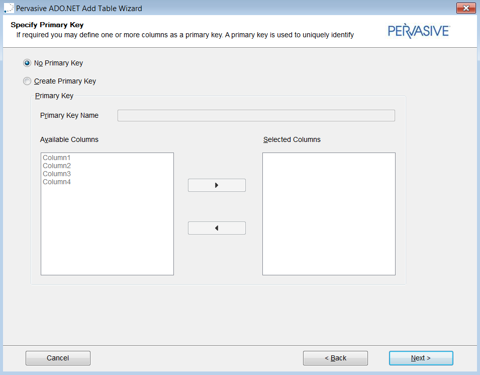Screen dimensions: 480x375
Task: Close the Add Table Wizard window
Action: tap(466, 8)
